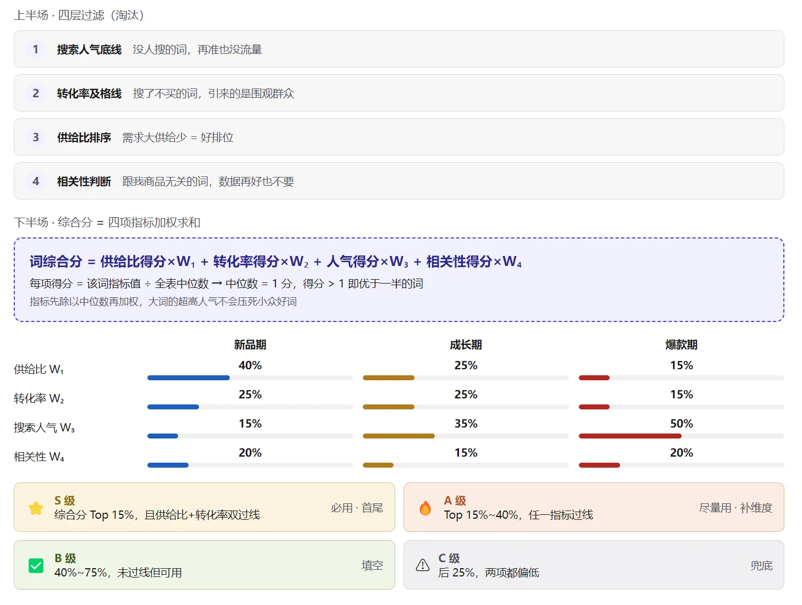The image size is (802, 605).
Task: Click the warning triangle on C 级 card
Action: (x=423, y=565)
